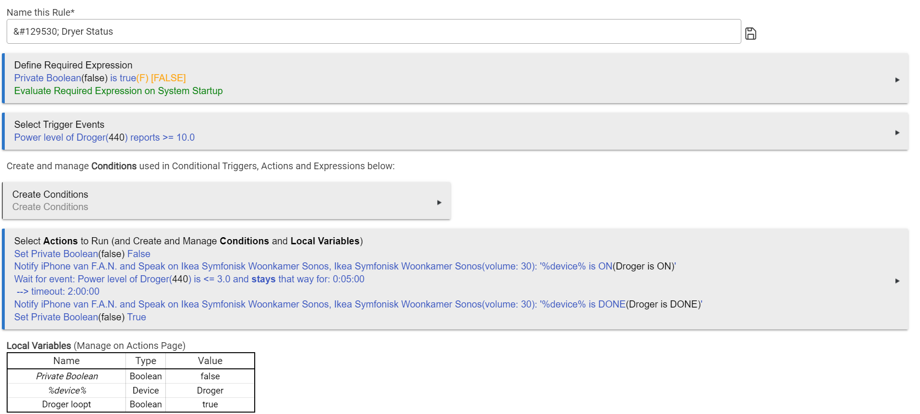
Task: Select the 'Wait for event: Power level' action
Action: pos(189,279)
